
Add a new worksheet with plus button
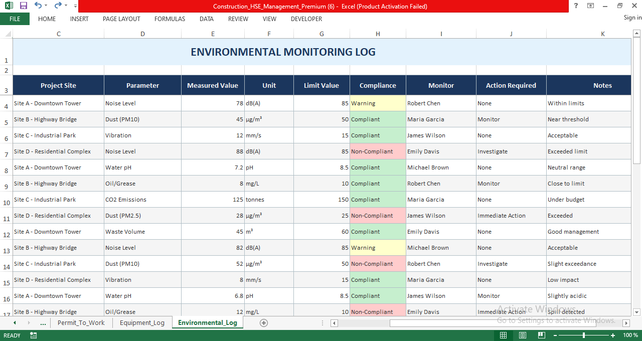pyautogui.click(x=263, y=323)
